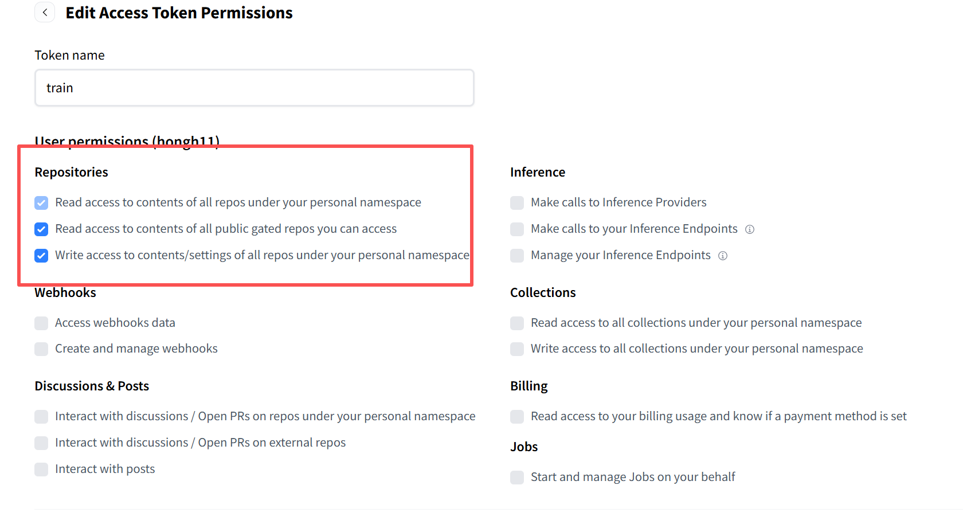Uncheck read access to public gated repos
Viewport: 963px width, 528px height.
pos(41,229)
